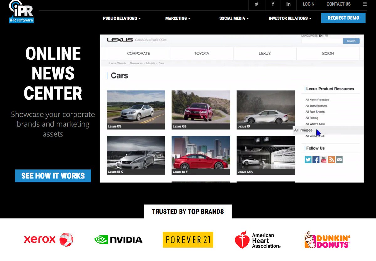Switch language to EN
This screenshot has width=376, height=261.
[321, 36]
